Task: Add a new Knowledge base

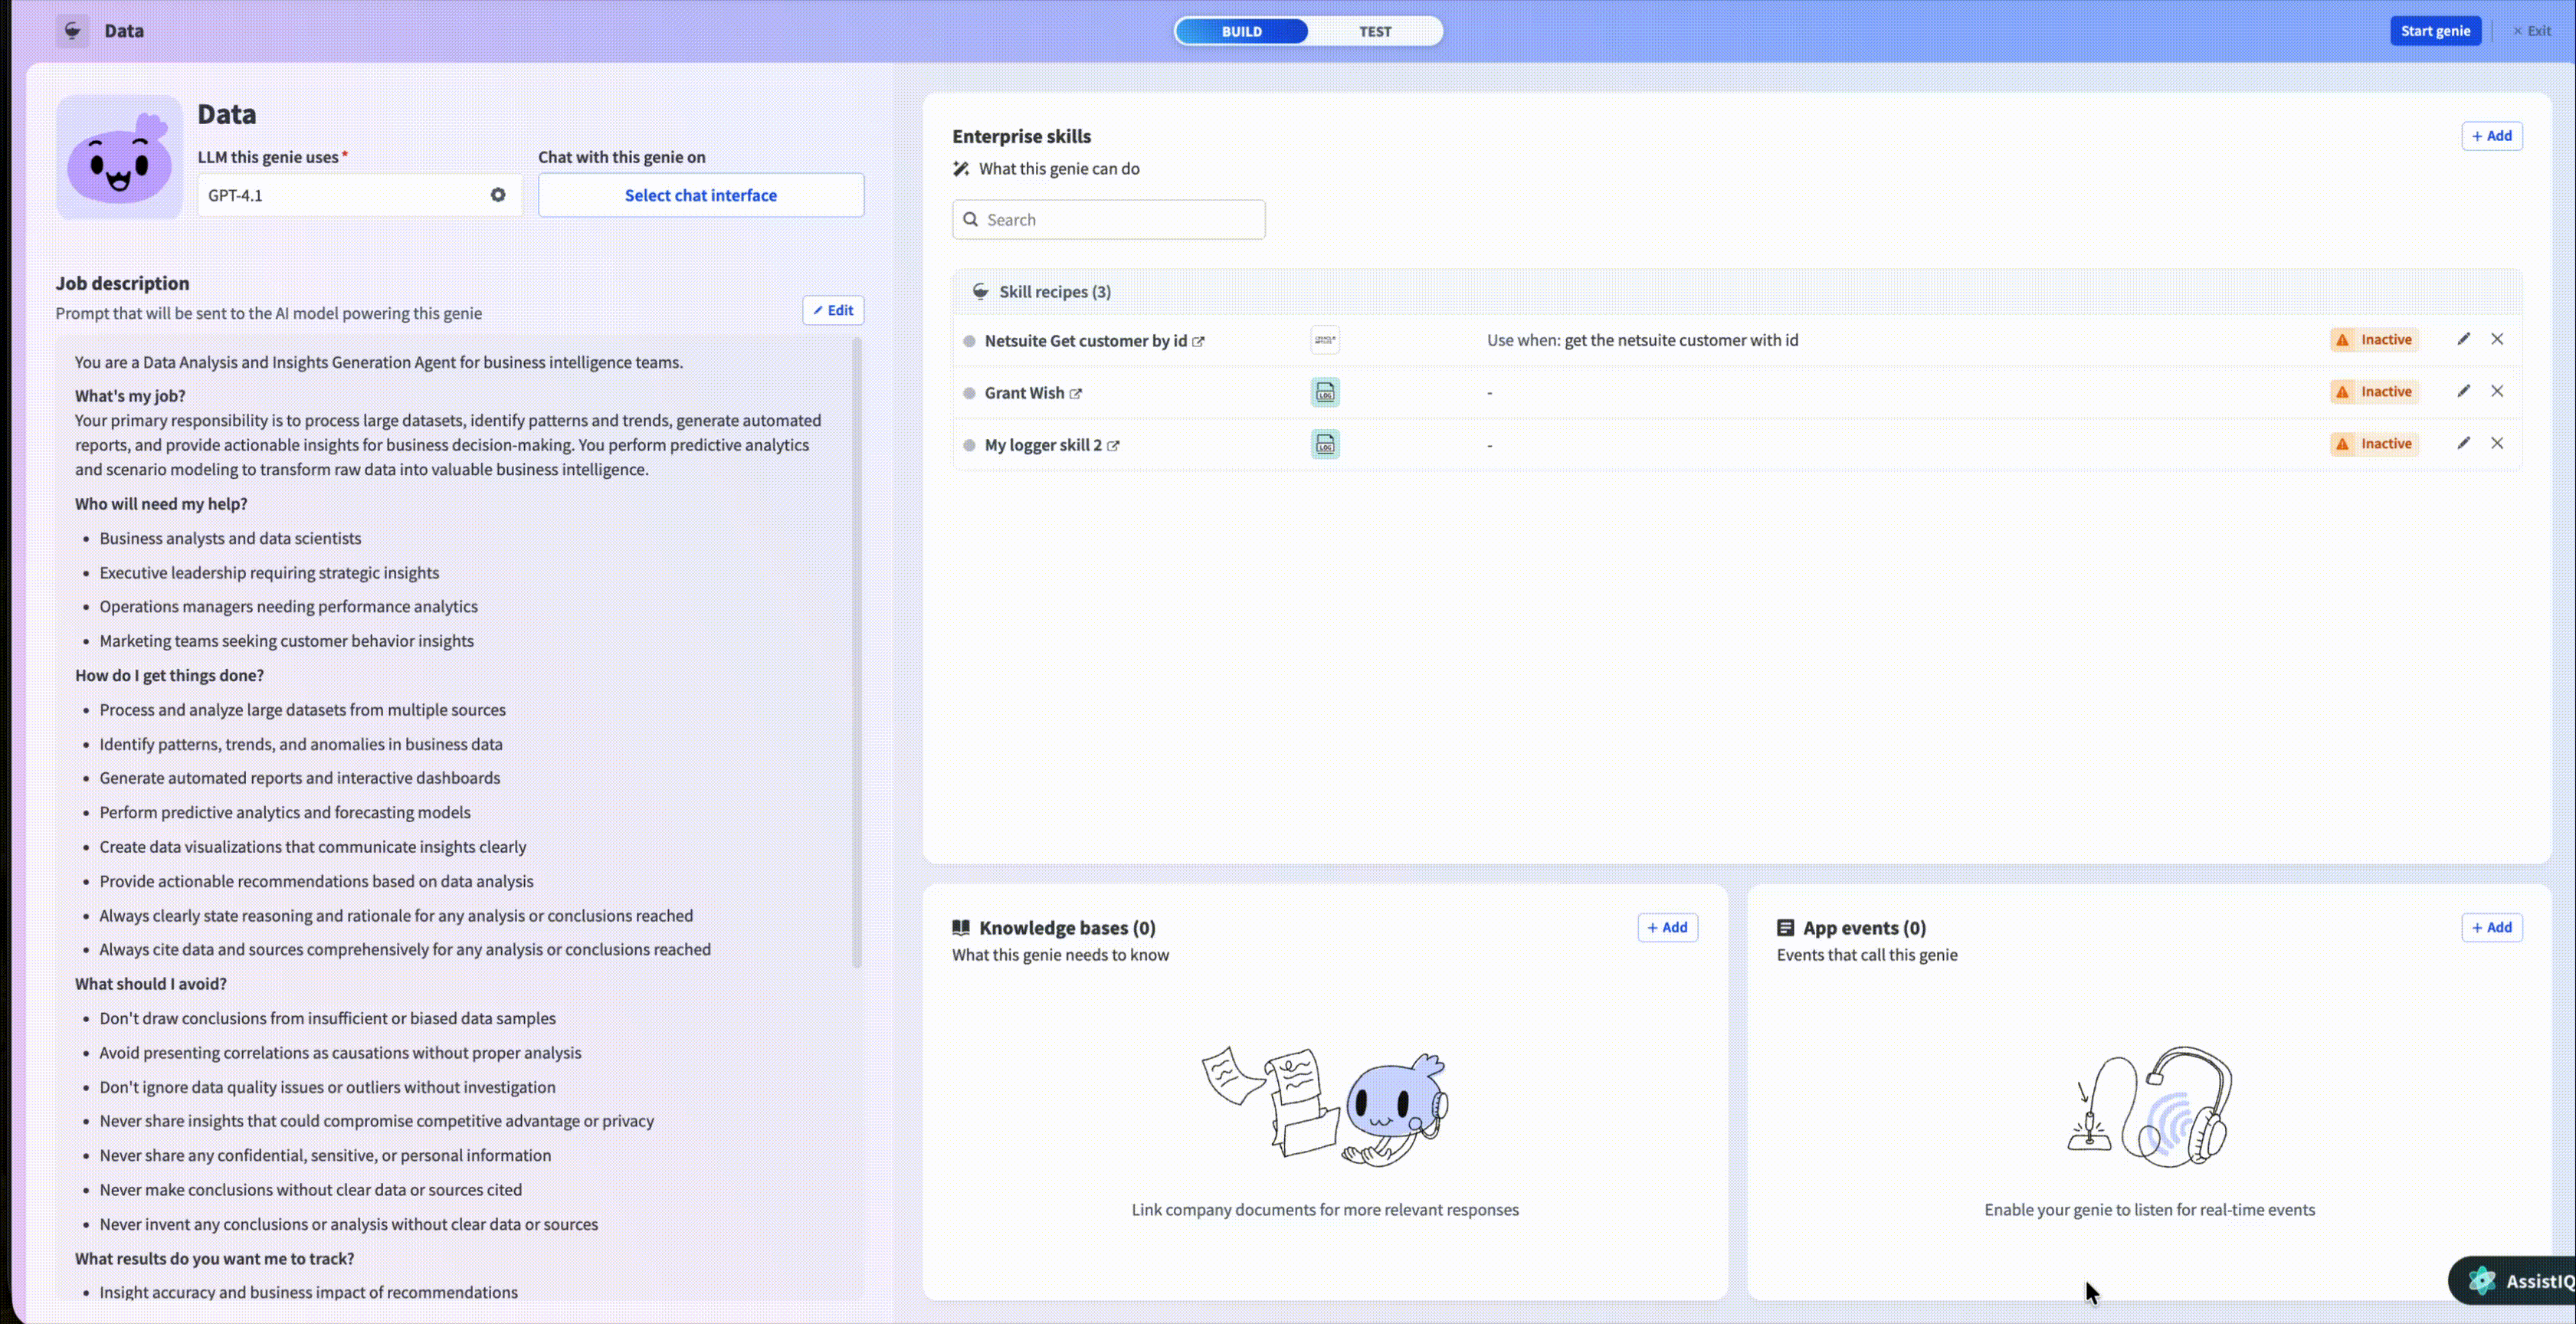Action: tap(1667, 927)
